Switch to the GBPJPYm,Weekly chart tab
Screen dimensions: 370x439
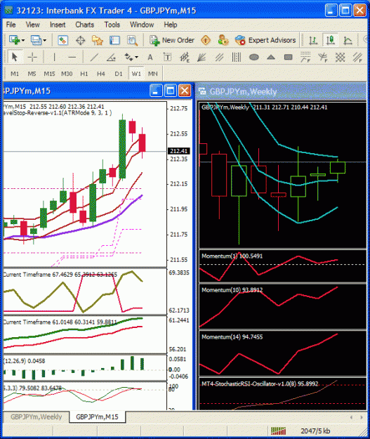pyautogui.click(x=36, y=417)
